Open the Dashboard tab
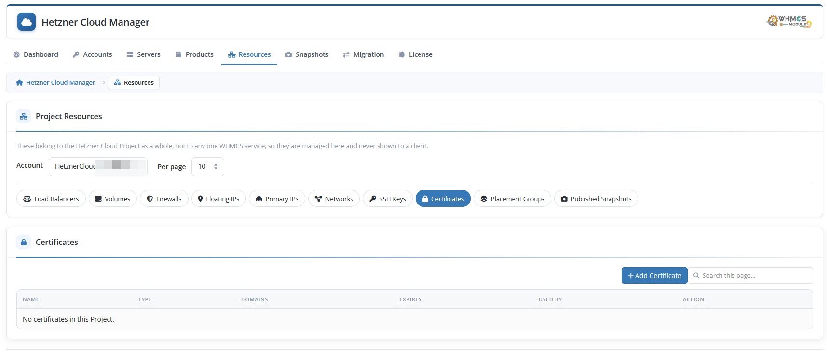This screenshot has width=827, height=353. pos(36,54)
